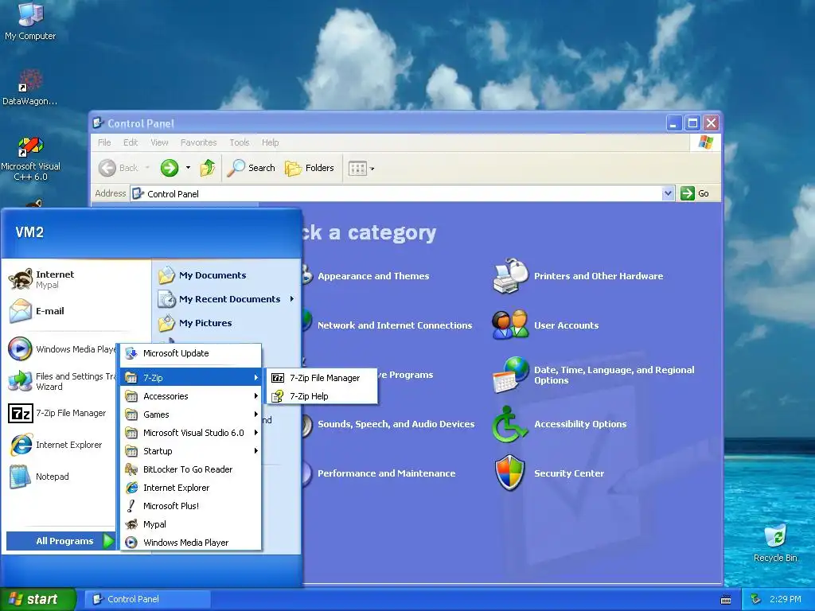
Task: Expand My Recent Documents submenu
Action: (x=227, y=299)
